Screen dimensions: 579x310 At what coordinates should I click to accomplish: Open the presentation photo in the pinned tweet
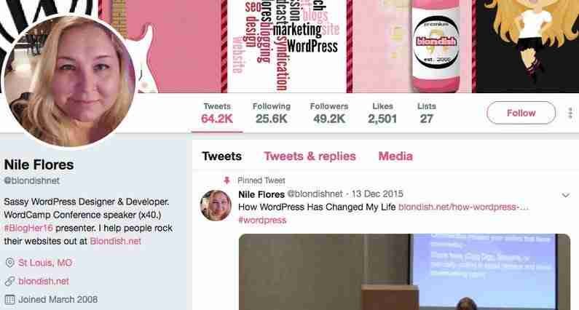click(x=405, y=272)
